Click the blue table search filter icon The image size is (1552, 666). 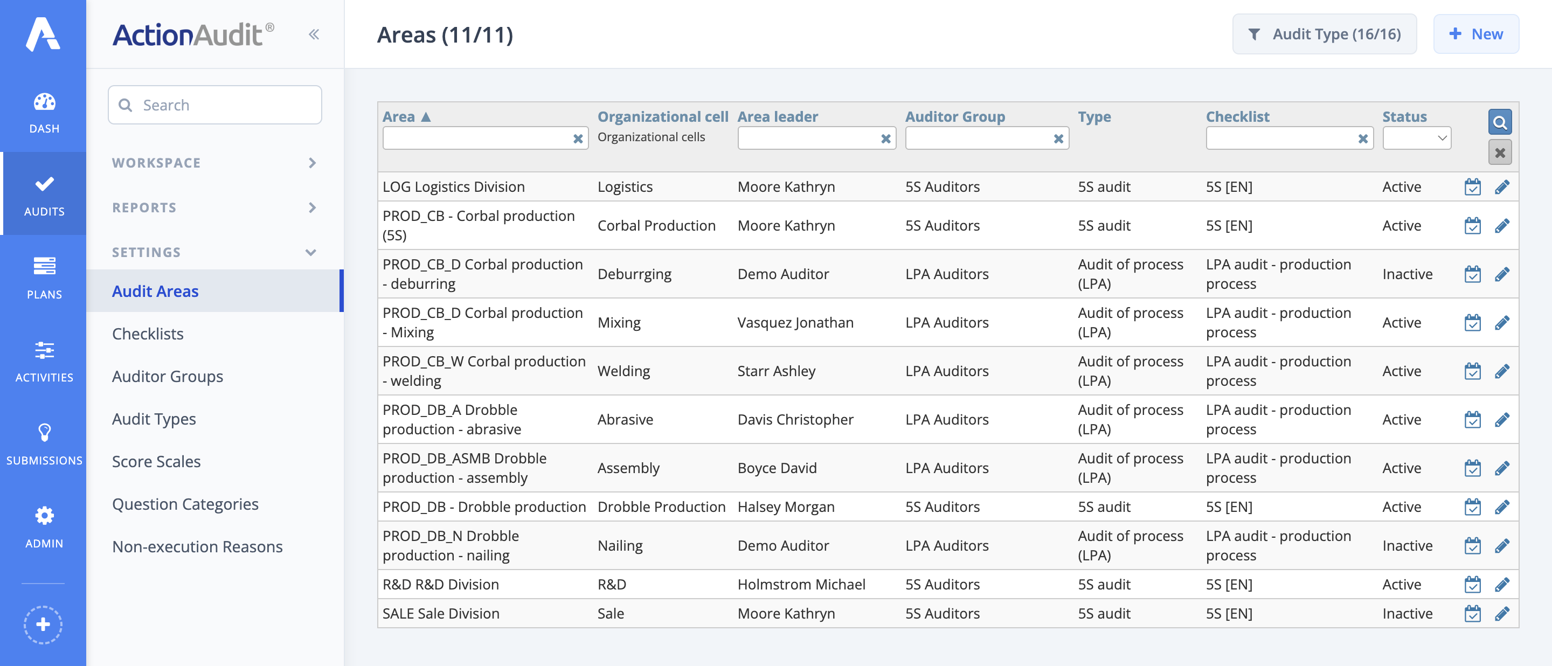pos(1500,122)
